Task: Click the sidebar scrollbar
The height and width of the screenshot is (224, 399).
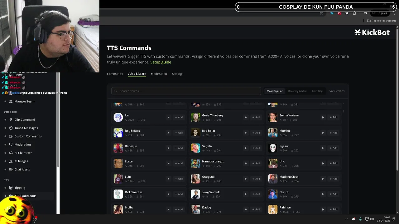Action: pos(58,120)
